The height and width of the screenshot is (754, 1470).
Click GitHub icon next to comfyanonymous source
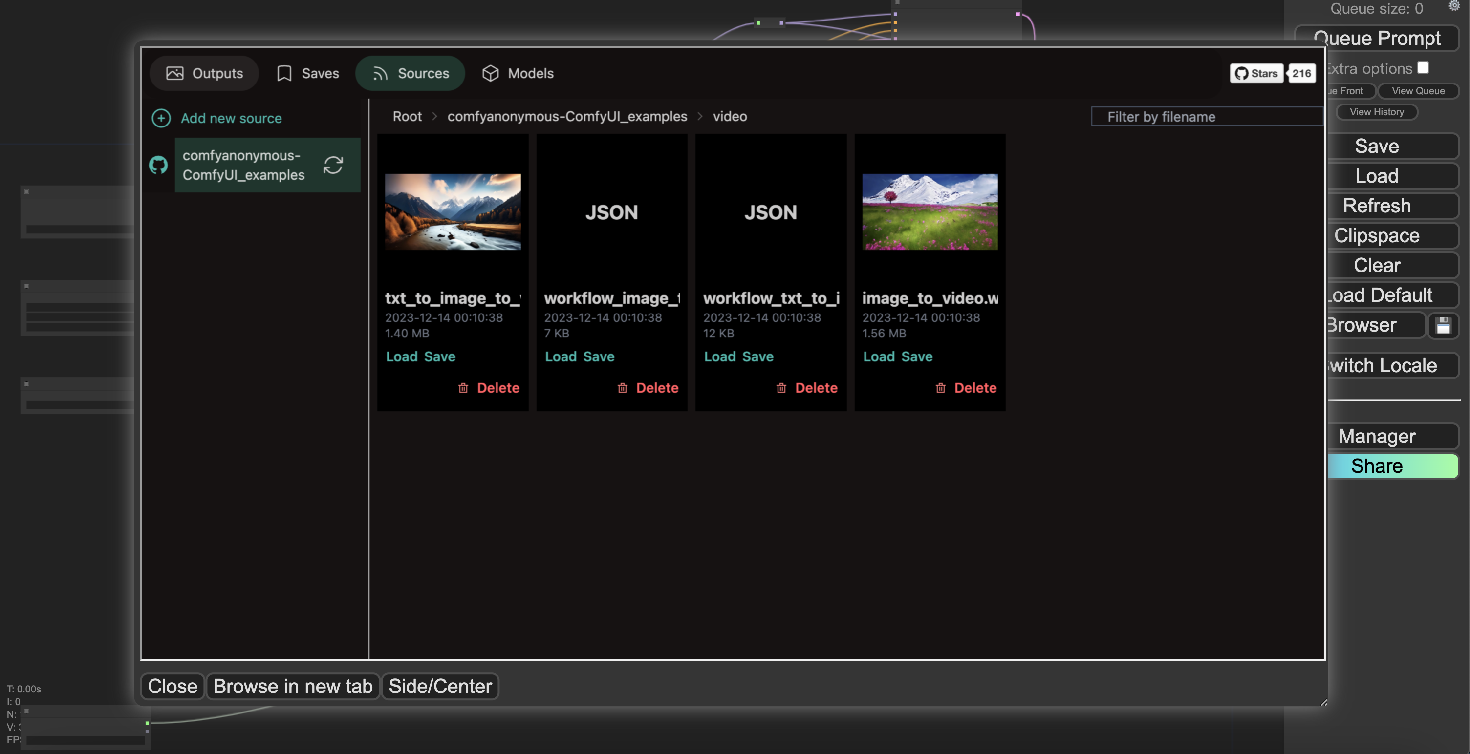click(159, 166)
